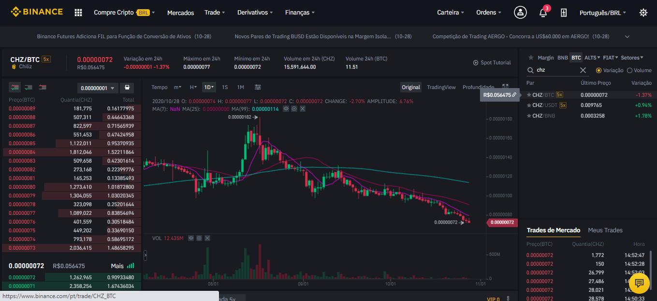This screenshot has width=657, height=301.
Task: Open the Binance apps grid menu
Action: 78,13
